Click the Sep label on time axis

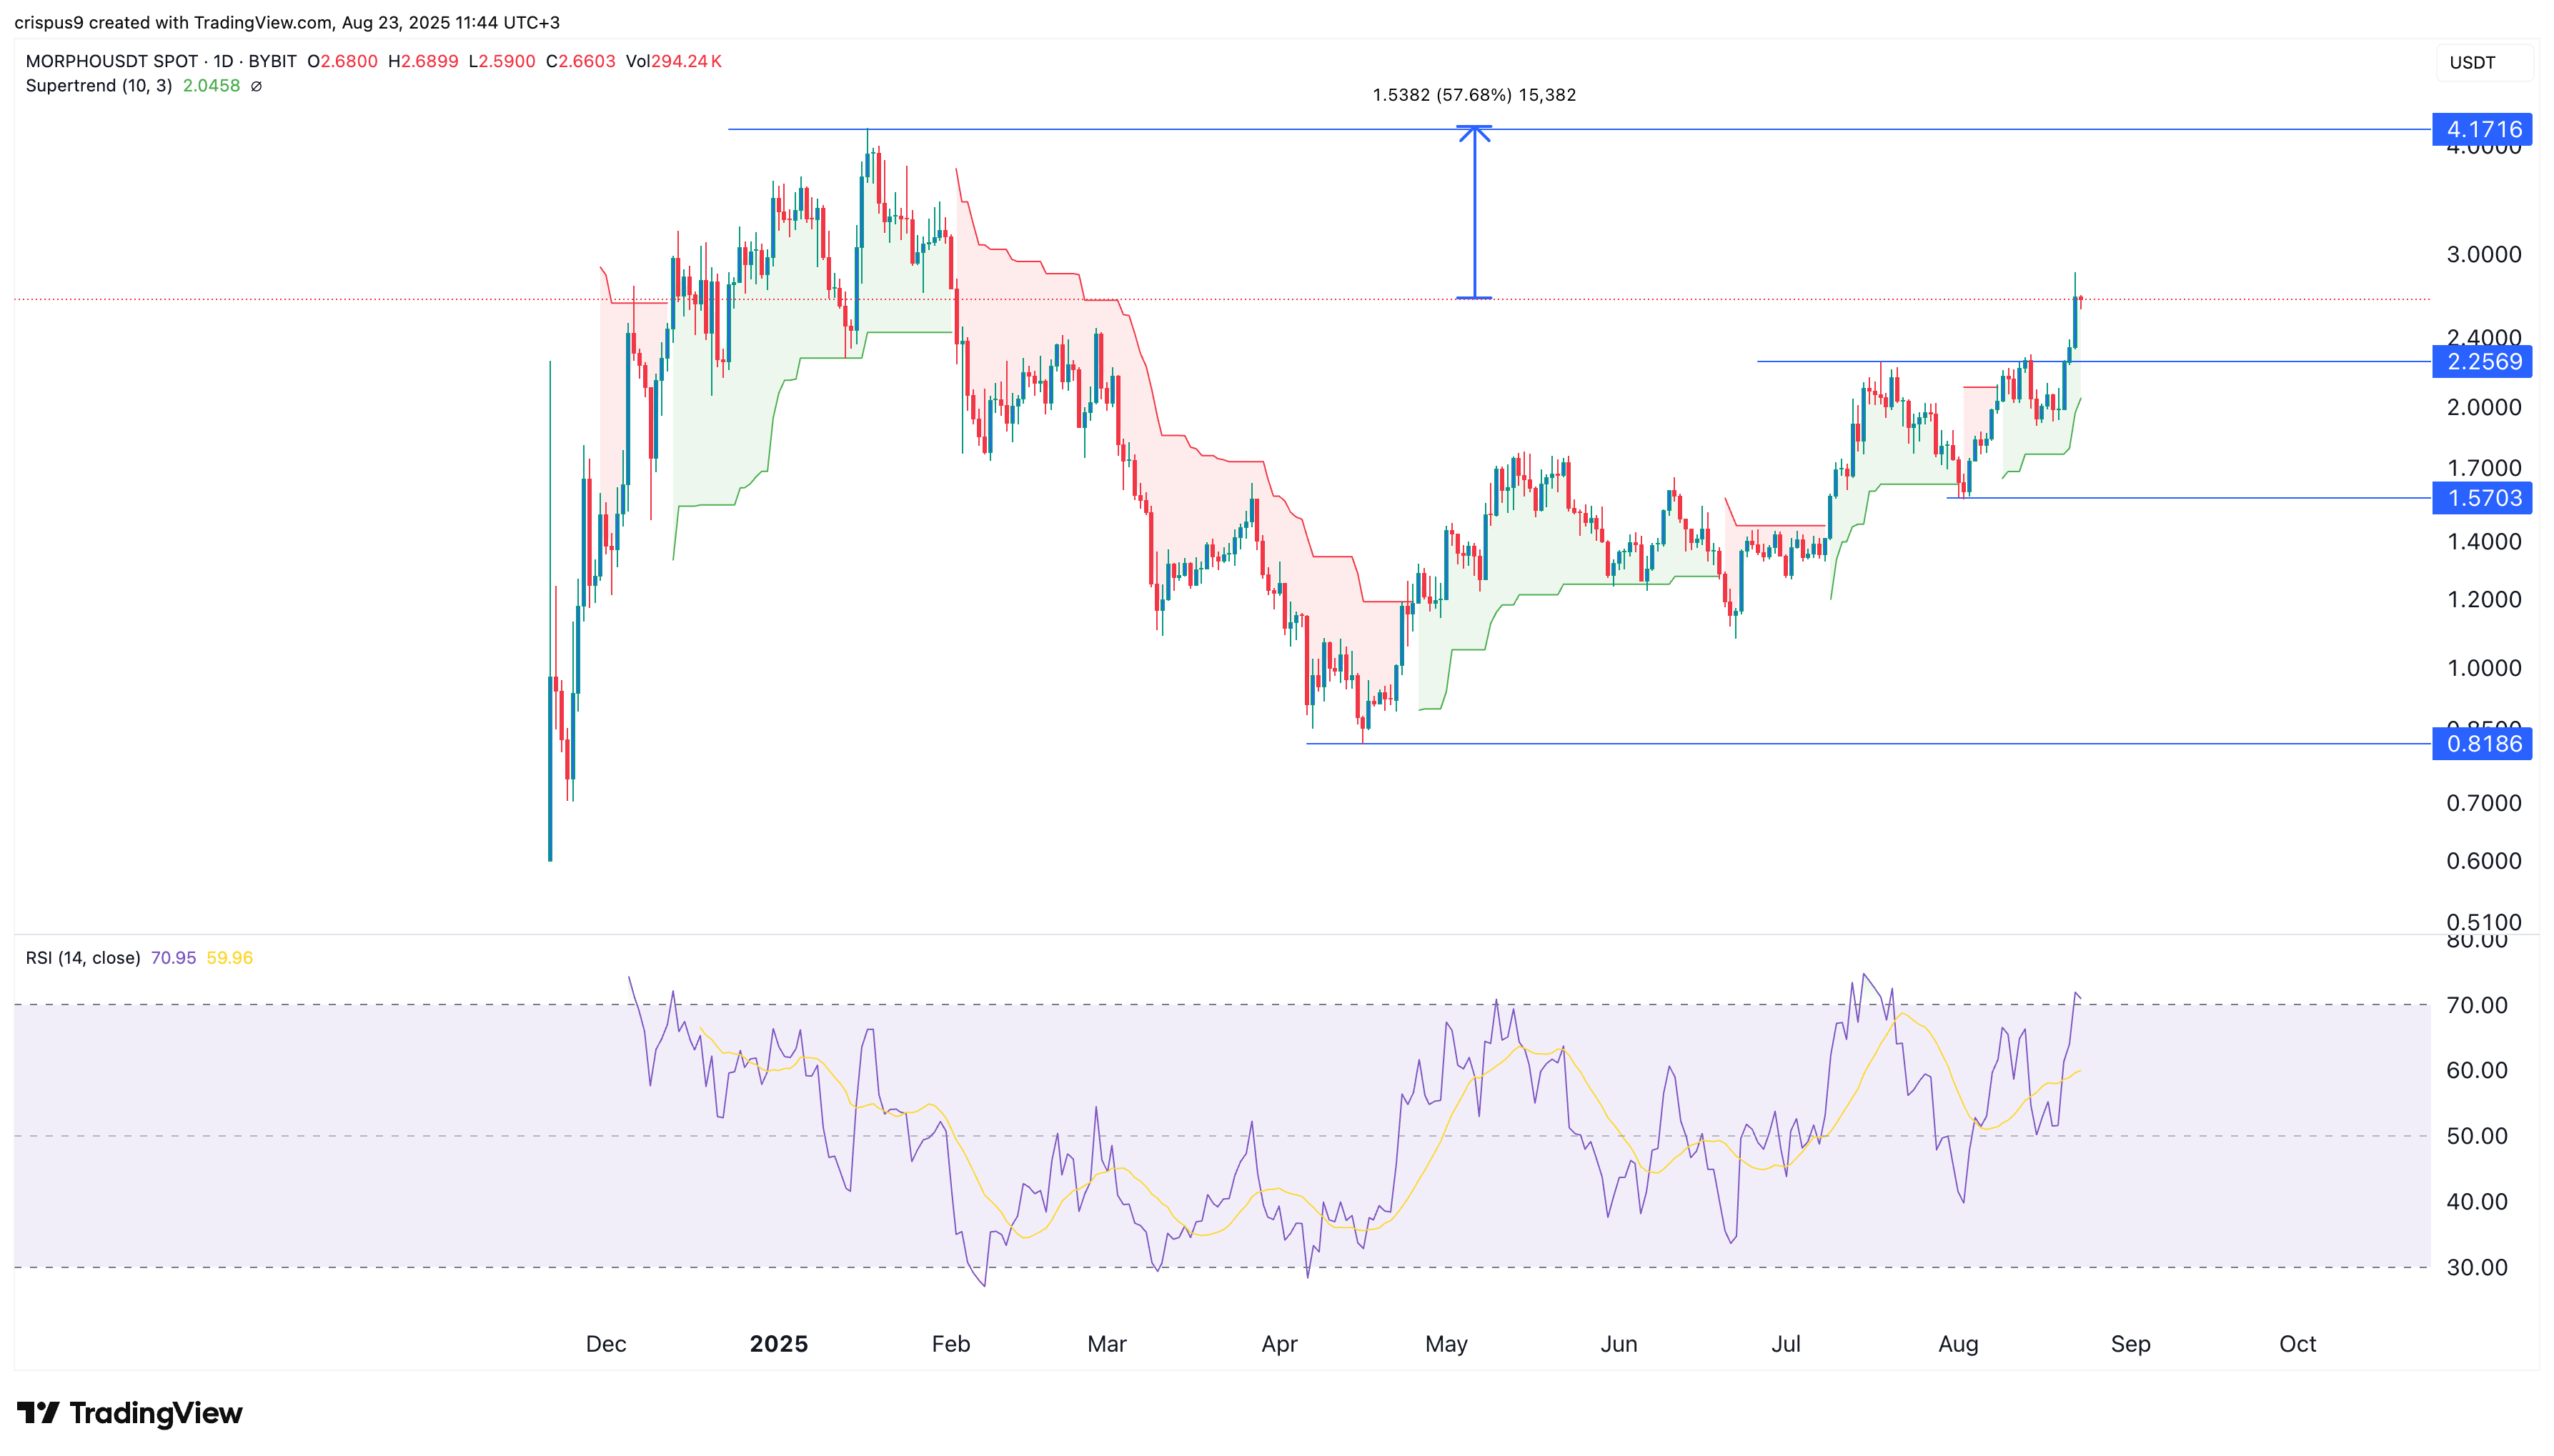2130,1343
